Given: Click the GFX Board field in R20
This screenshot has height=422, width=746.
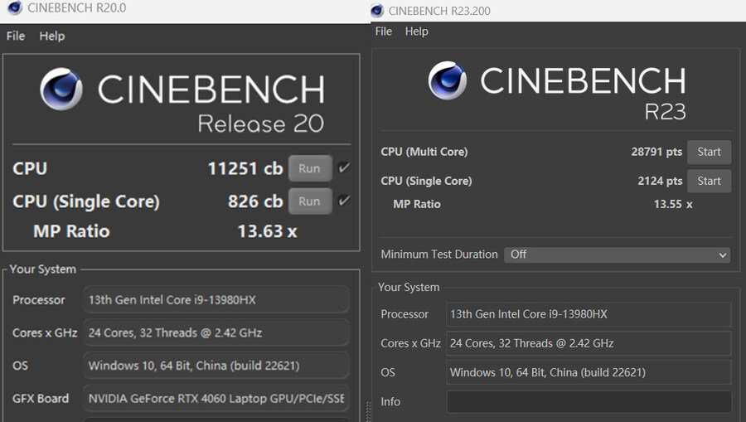Looking at the screenshot, I should point(216,399).
